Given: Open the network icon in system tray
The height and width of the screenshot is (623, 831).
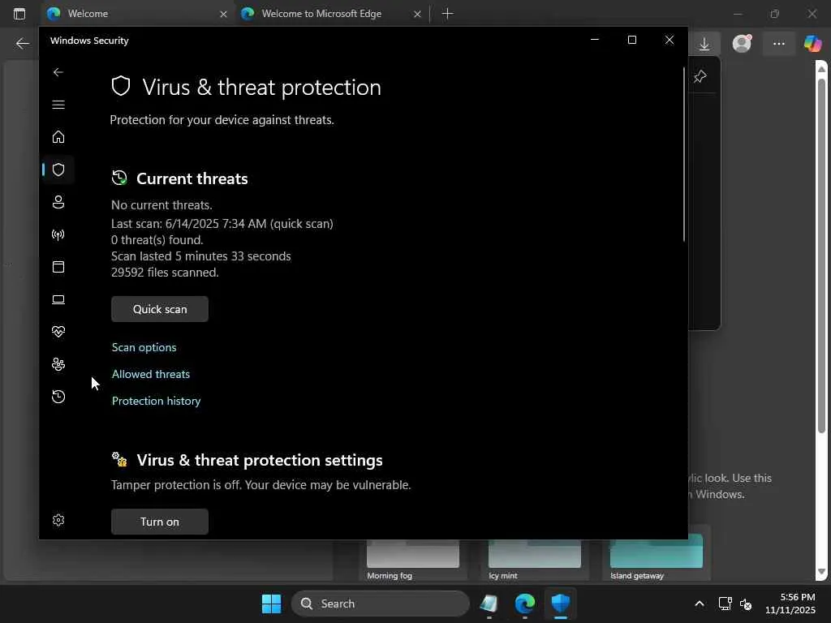Looking at the screenshot, I should click(725, 604).
